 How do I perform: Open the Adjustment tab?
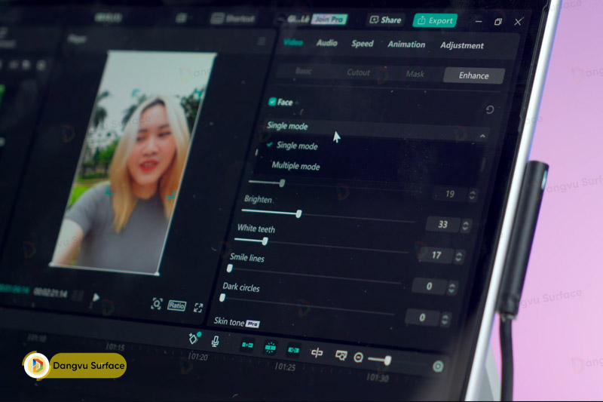[462, 45]
